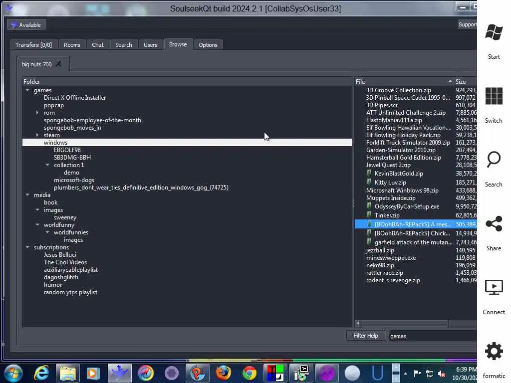The height and width of the screenshot is (383, 511).
Task: Collapse the collection 1 folder
Action: [47, 165]
